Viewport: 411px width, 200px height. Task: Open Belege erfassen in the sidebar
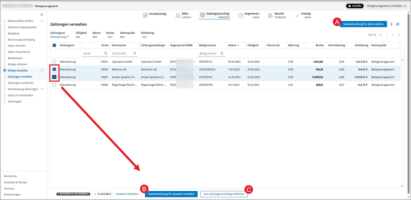[x=18, y=64]
